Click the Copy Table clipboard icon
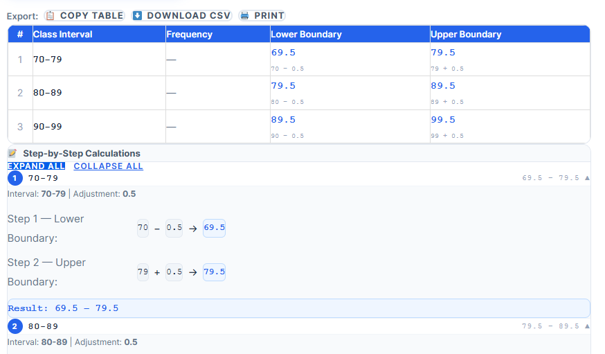The height and width of the screenshot is (354, 605). pos(50,15)
